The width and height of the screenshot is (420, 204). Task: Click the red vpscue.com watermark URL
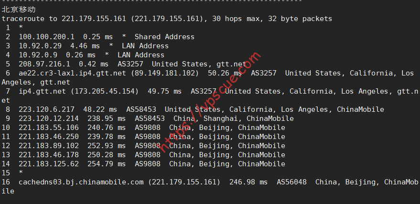(x=209, y=102)
